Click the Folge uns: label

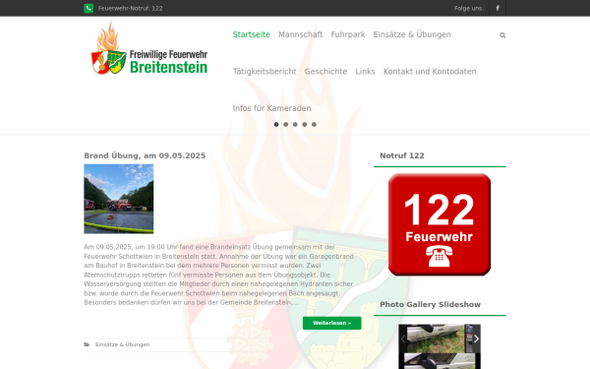pos(469,8)
